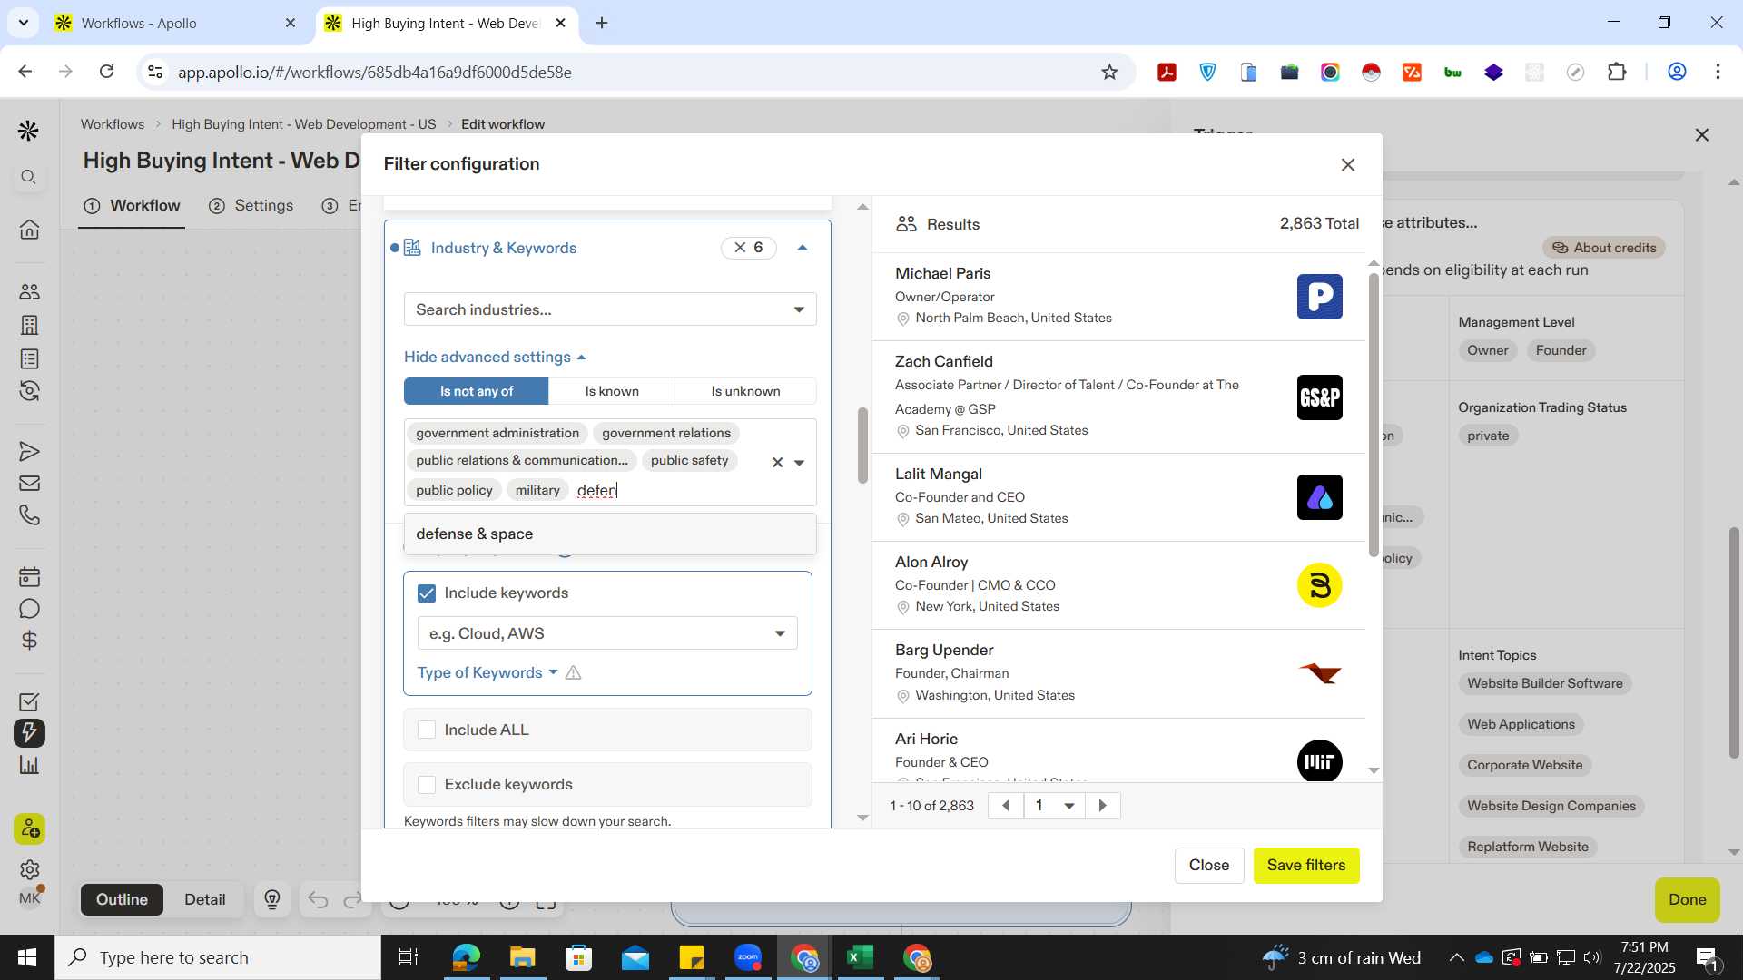1743x980 pixels.
Task: Open Calls phone icon in sidebar
Action: coord(29,515)
